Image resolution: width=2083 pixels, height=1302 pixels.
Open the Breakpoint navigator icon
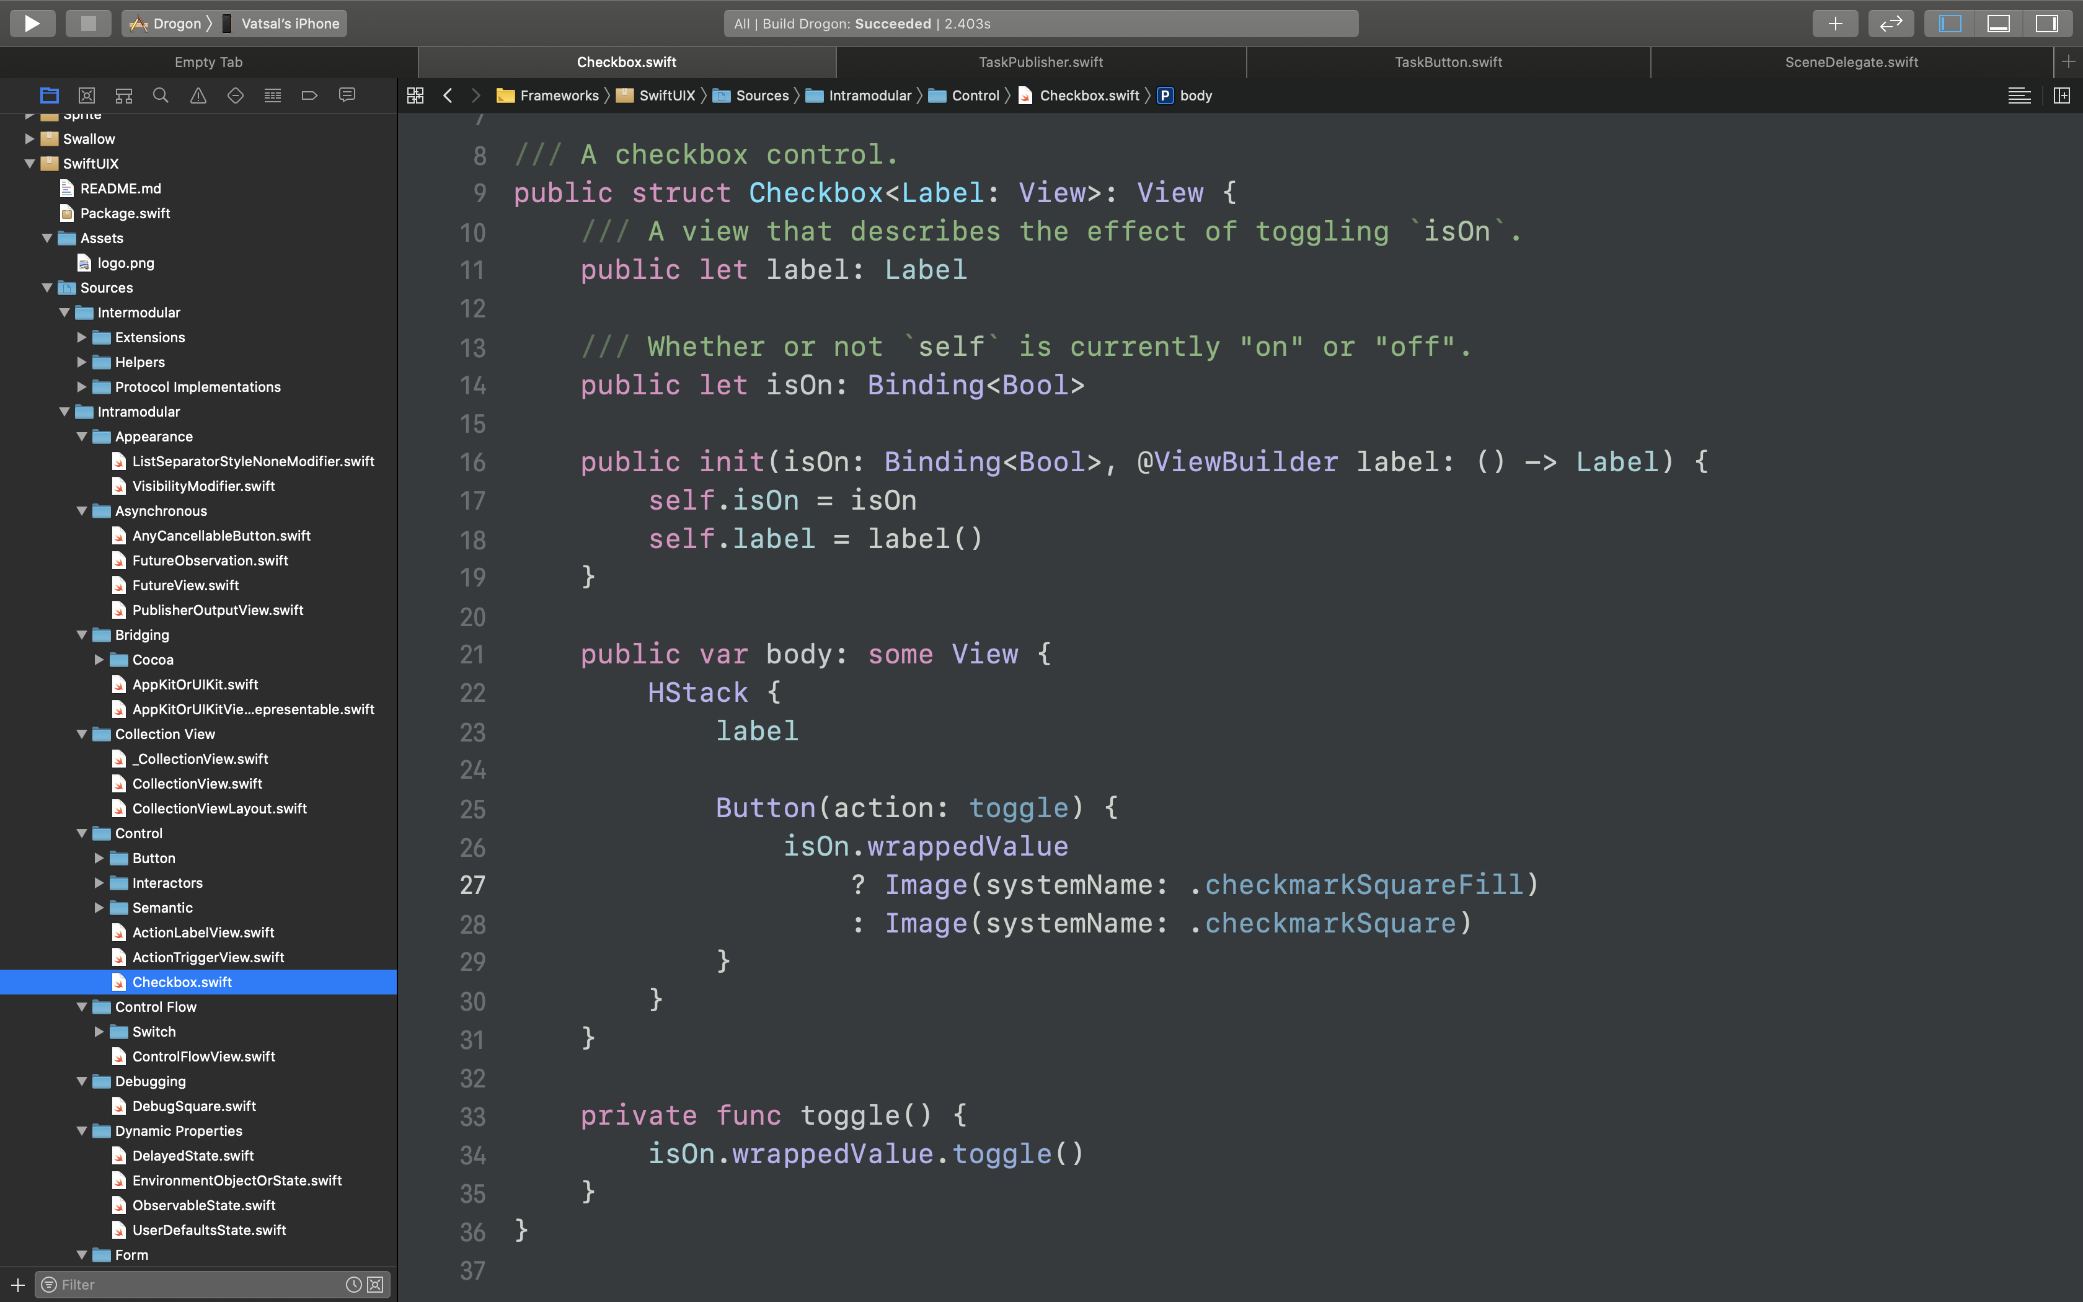coord(310,95)
